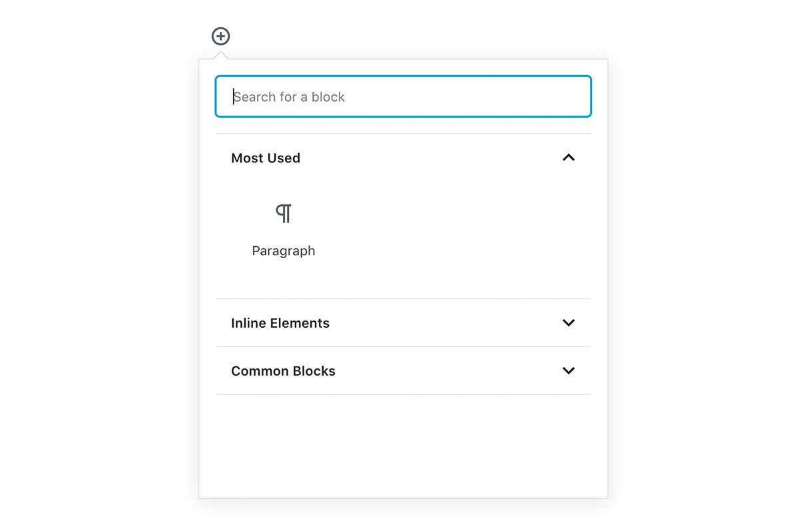The image size is (811, 532).
Task: Toggle the Inline Elements panel row
Action: (x=404, y=323)
